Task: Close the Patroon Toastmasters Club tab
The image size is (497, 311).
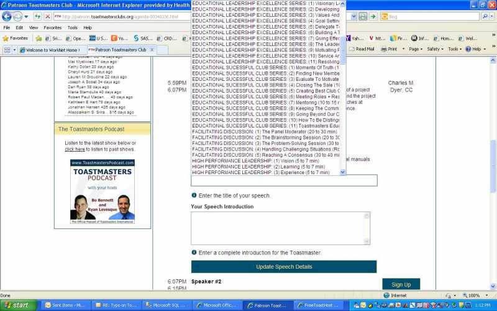Action: [x=152, y=50]
